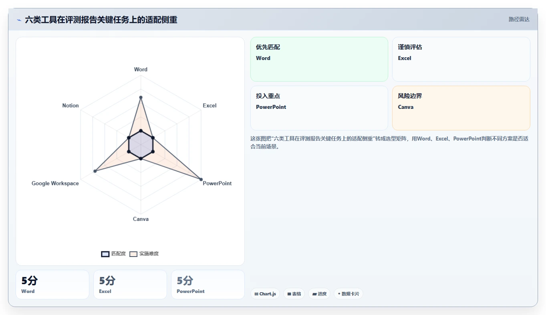The height and width of the screenshot is (315, 546).
Task: Toggle the 实施难度 legend swatch
Action: [x=133, y=254]
